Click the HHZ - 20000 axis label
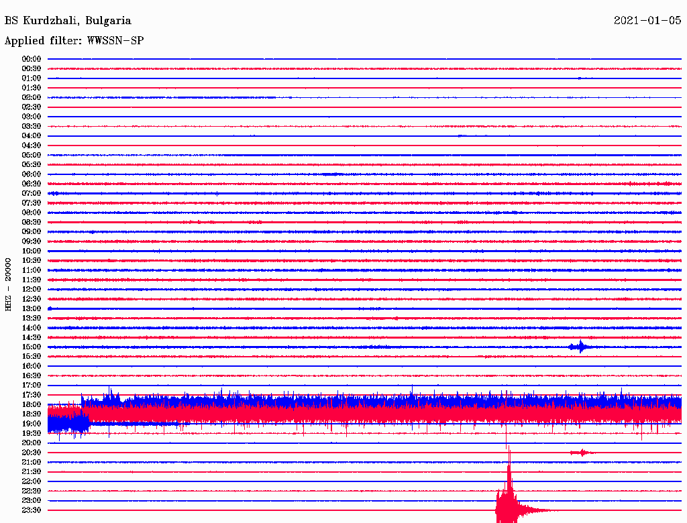This screenshot has width=687, height=523. [8, 285]
